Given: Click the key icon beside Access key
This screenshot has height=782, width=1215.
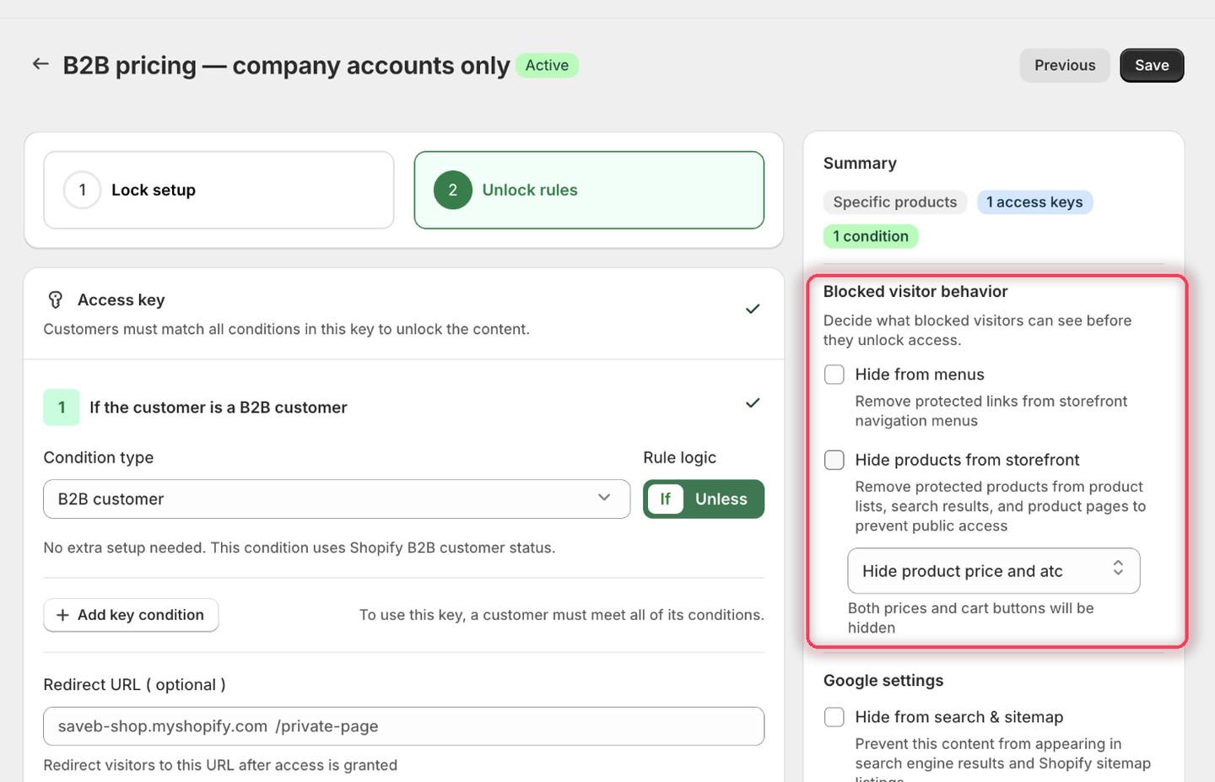Looking at the screenshot, I should [x=56, y=299].
